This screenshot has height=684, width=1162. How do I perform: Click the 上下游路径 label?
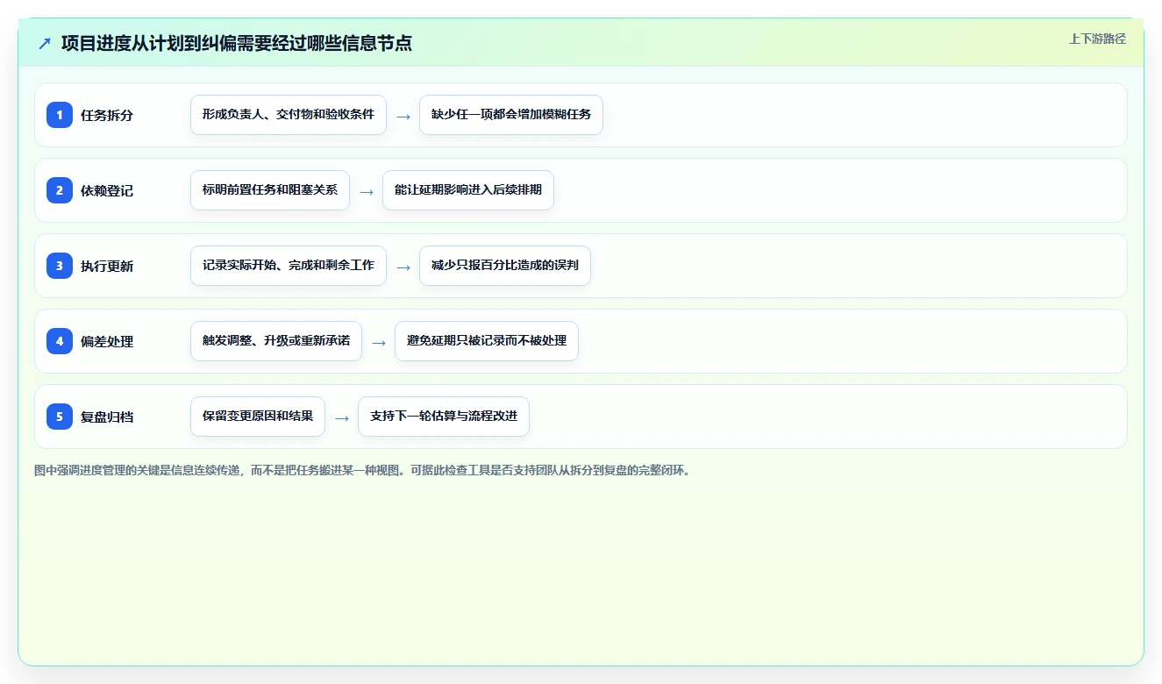1097,39
